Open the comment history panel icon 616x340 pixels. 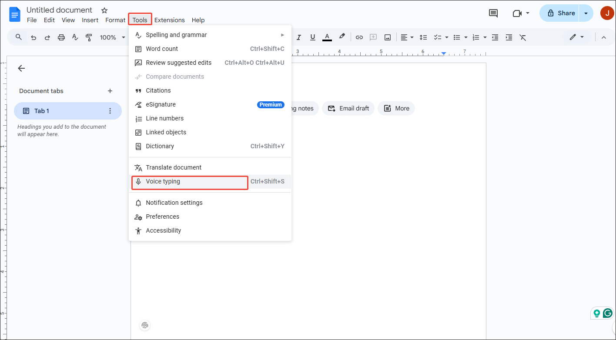493,13
